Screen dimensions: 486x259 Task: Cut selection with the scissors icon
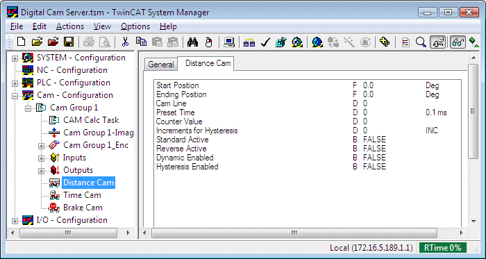[125, 42]
